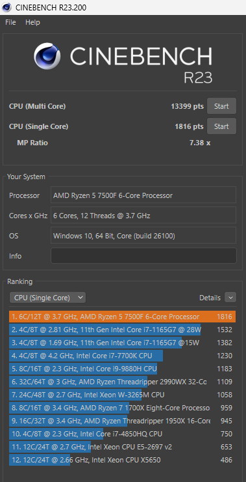Select the i7-1165G7 @ 28W ranking row

[123, 330]
